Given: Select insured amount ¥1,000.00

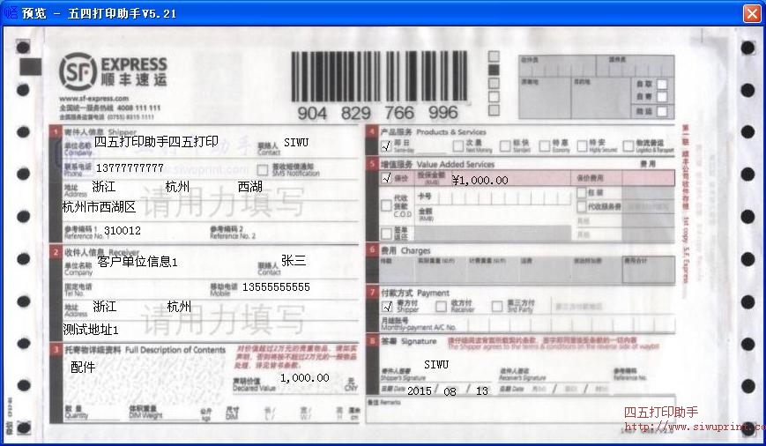Looking at the screenshot, I should pyautogui.click(x=480, y=181).
